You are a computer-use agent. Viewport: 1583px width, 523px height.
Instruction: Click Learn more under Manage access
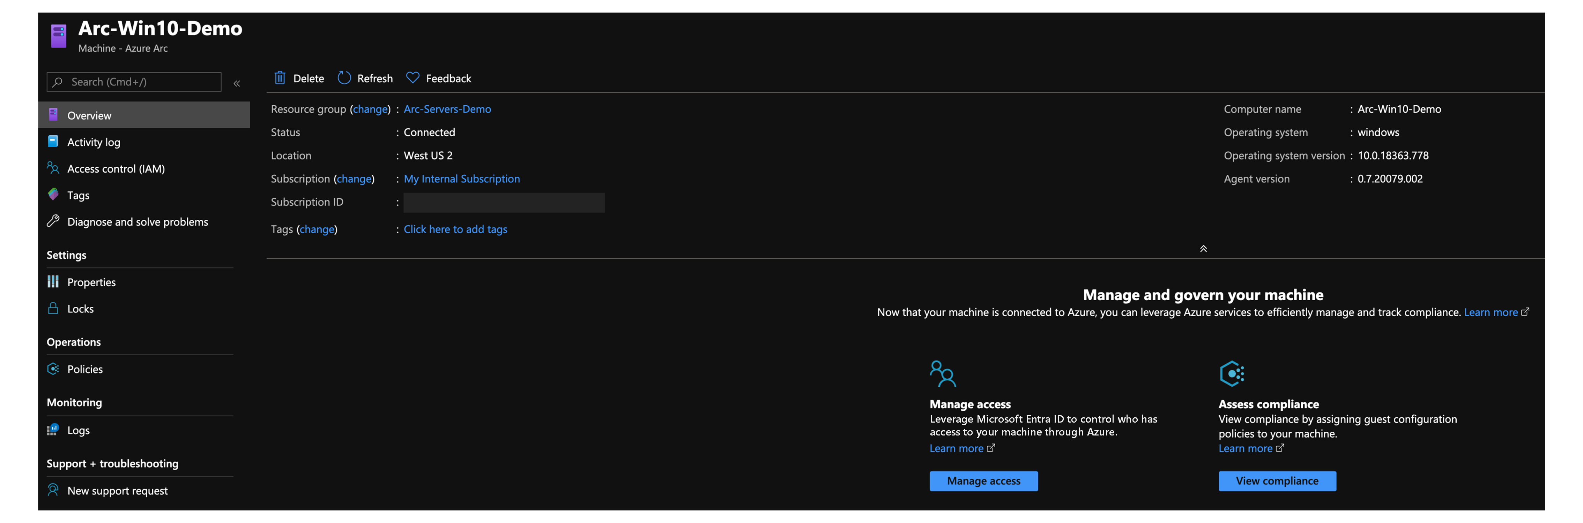pos(956,448)
